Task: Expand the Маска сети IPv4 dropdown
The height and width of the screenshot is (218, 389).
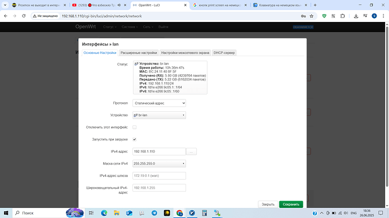Action: coord(160,163)
